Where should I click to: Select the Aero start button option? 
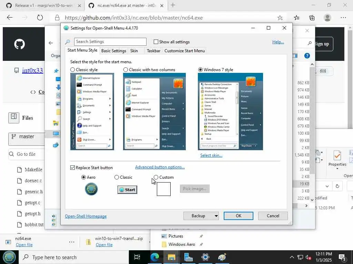point(83,177)
